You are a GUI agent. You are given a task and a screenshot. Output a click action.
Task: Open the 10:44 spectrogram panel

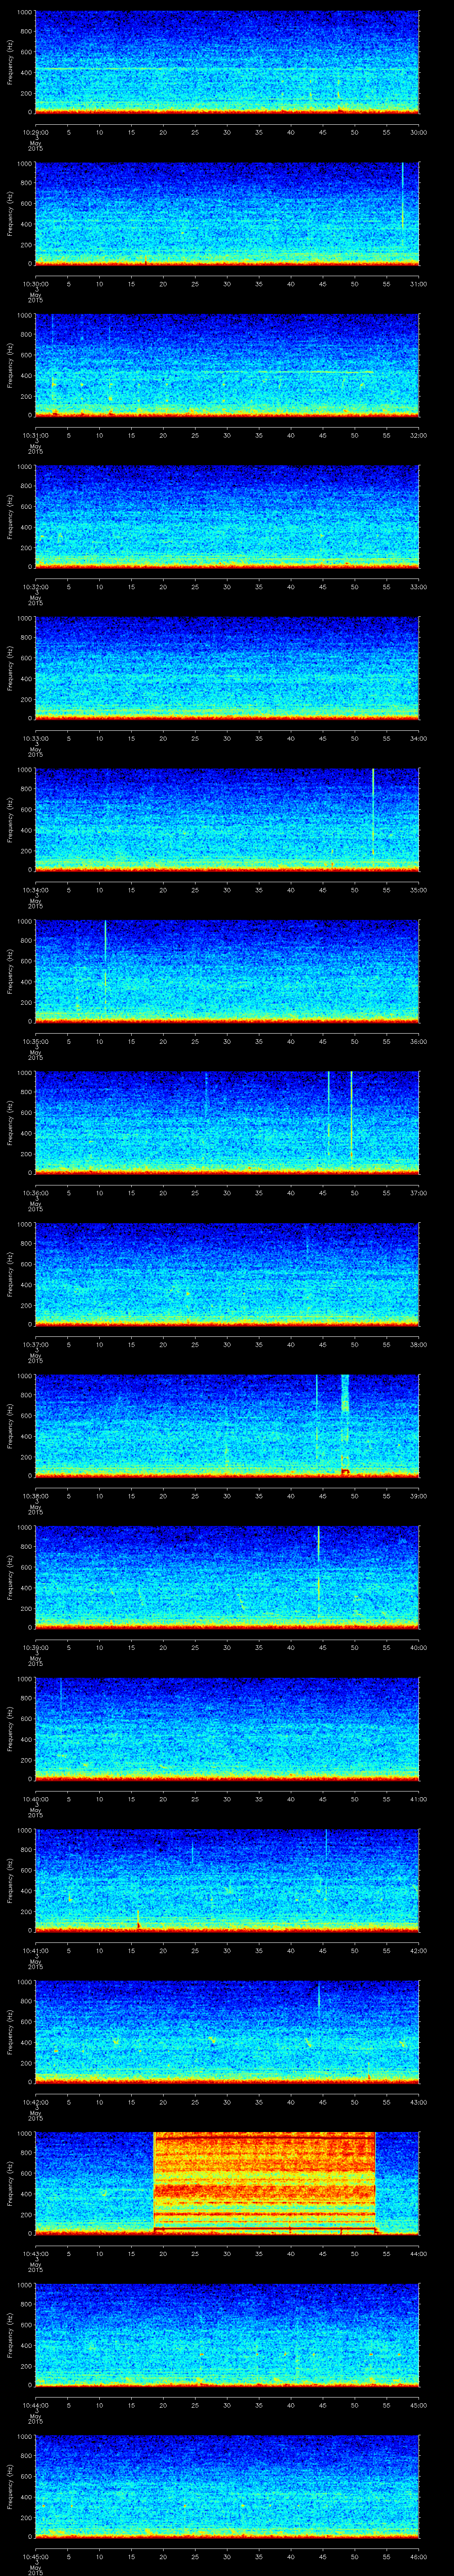[x=227, y=2335]
